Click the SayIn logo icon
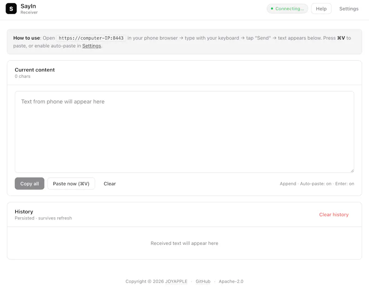The height and width of the screenshot is (295, 369). coord(11,9)
